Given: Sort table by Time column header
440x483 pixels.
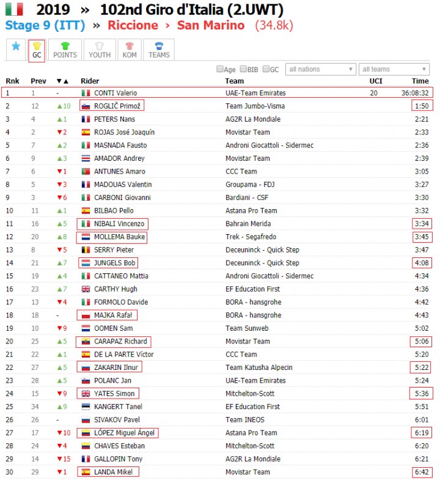Looking at the screenshot, I should [x=420, y=81].
